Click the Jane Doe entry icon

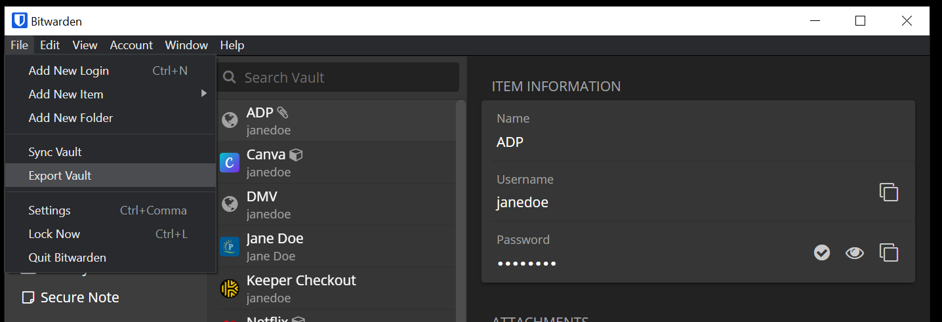click(x=230, y=247)
